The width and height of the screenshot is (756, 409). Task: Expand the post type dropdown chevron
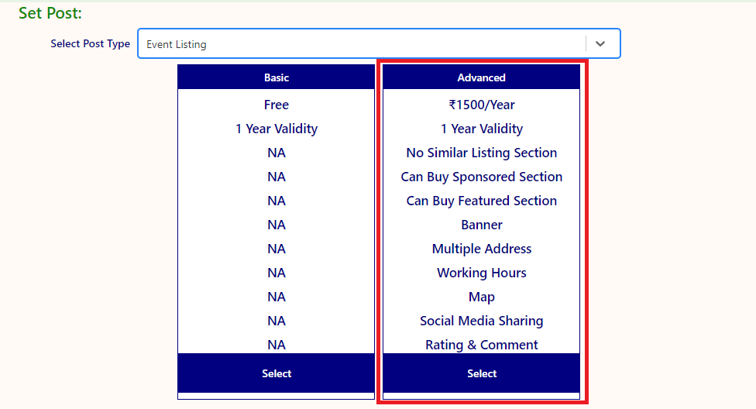point(600,44)
